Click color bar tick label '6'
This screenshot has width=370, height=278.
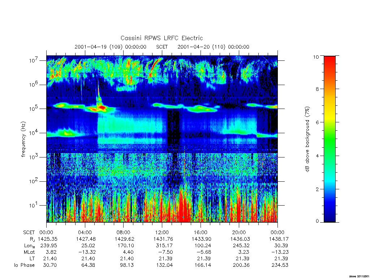317,122
